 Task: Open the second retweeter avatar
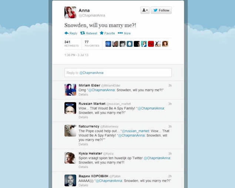click(x=115, y=44)
